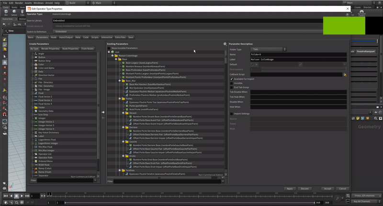Viewport: 383px width, 206px height.
Task: Click the Name field containing folder0
Action: (298, 54)
